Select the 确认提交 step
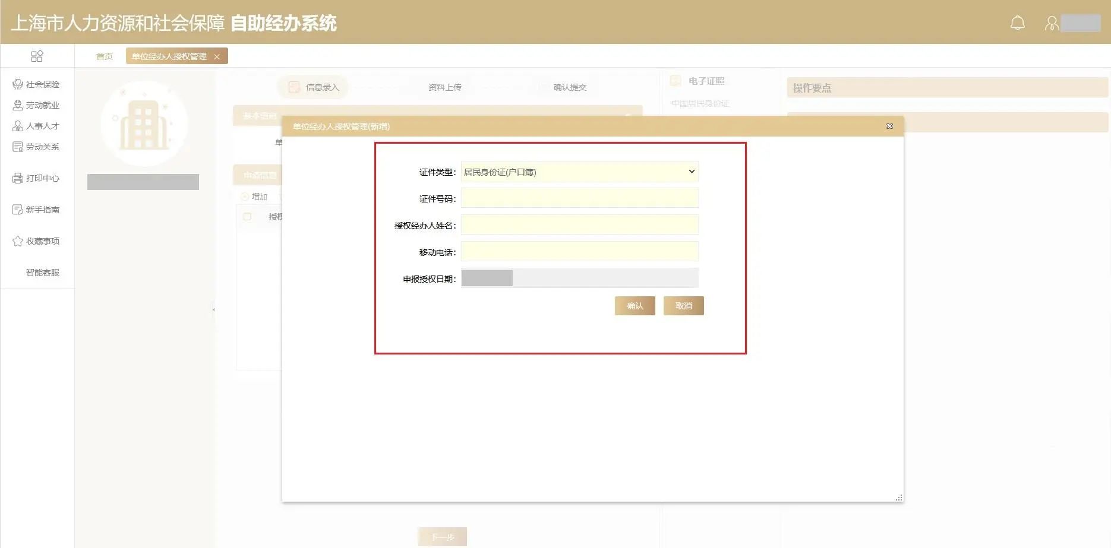This screenshot has height=548, width=1111. [570, 87]
